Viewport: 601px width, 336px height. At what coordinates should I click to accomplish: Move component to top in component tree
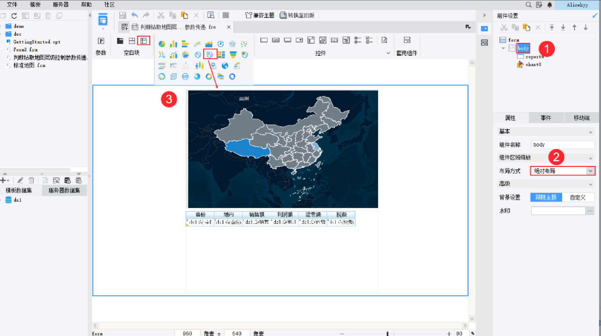point(552,28)
